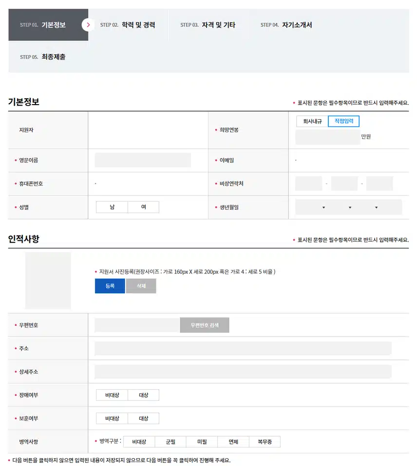Click the 기본정보 section heading
This screenshot has width=417, height=466.
tap(23, 102)
